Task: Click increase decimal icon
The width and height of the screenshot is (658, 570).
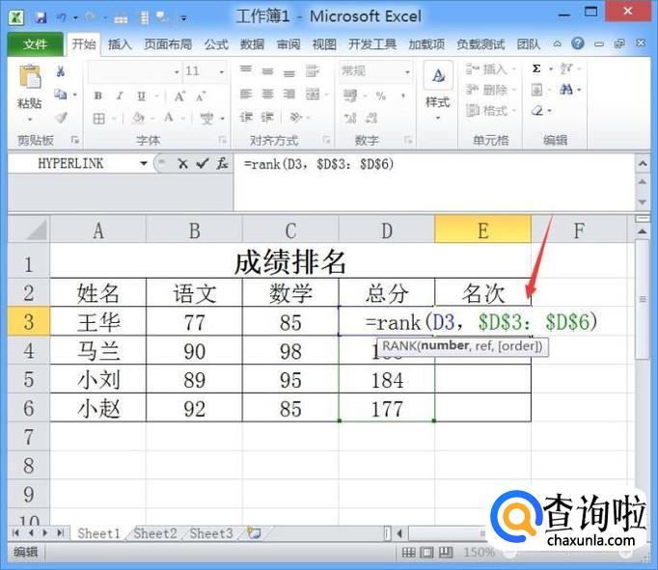Action: (350, 119)
